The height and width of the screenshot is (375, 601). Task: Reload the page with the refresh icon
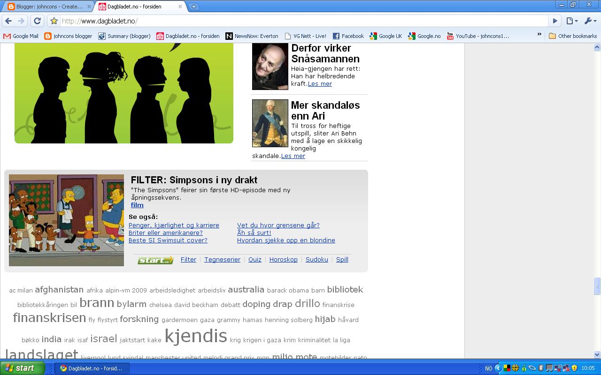click(38, 21)
